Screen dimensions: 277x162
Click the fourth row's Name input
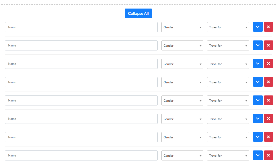pyautogui.click(x=81, y=82)
